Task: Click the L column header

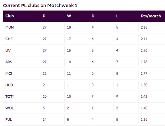Action: (x=117, y=16)
